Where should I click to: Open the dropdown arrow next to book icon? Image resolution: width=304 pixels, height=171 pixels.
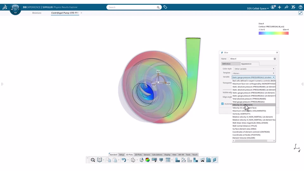(104, 160)
